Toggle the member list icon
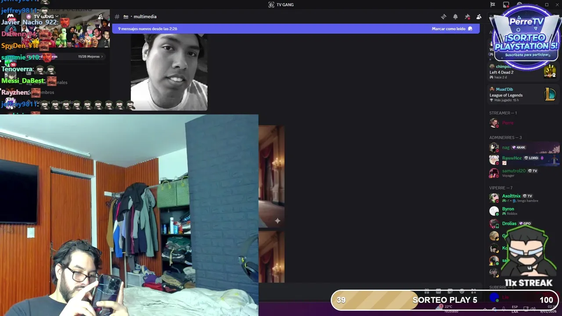The width and height of the screenshot is (562, 316). pos(479,17)
